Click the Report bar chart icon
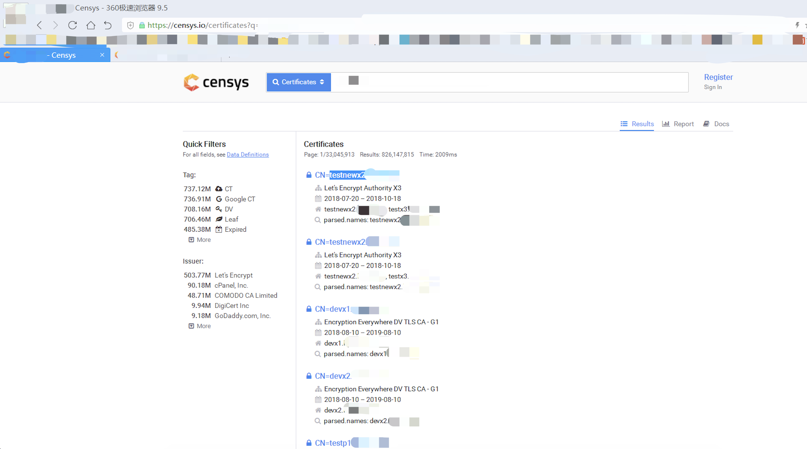 (x=666, y=124)
